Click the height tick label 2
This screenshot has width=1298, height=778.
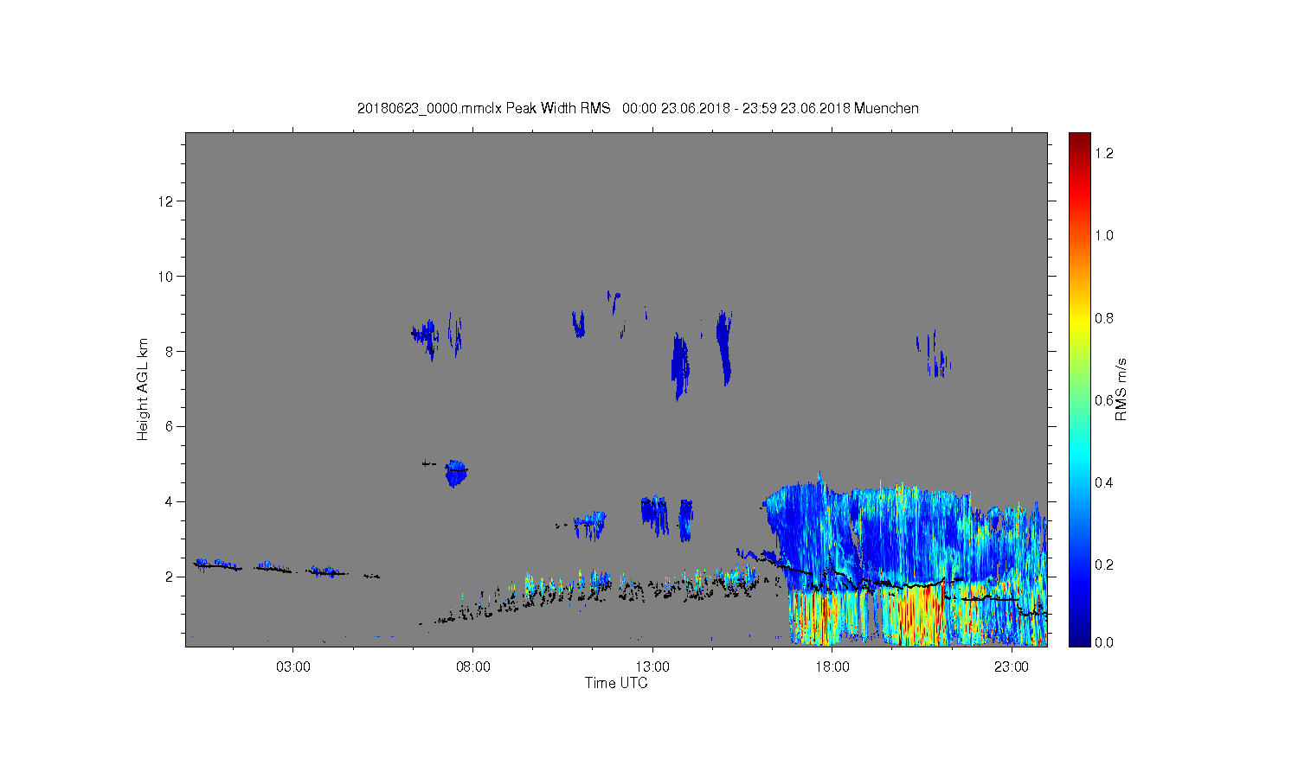(170, 577)
